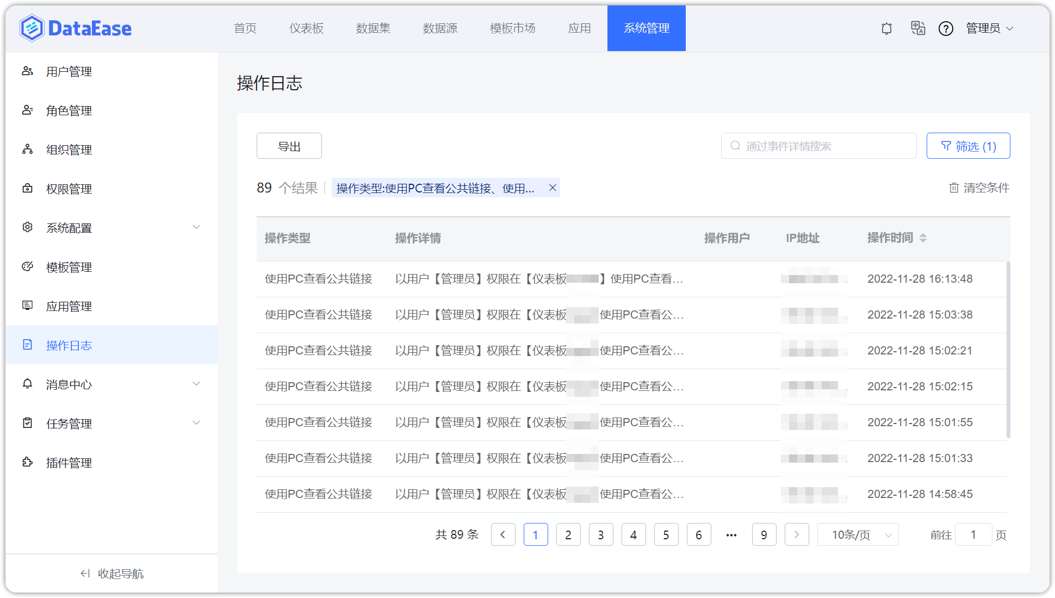Click the 权限管理 lock icon
This screenshot has width=1055, height=598.
pos(28,189)
